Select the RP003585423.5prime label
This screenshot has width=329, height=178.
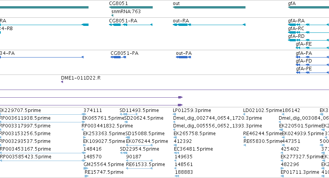(26, 157)
